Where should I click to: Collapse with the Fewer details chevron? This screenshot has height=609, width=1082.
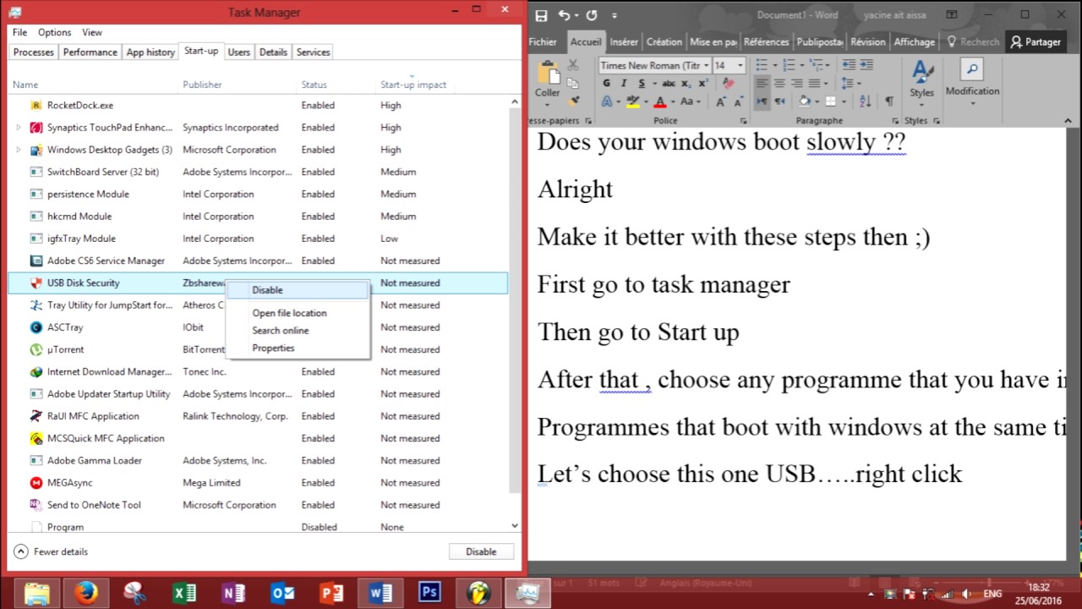(x=21, y=551)
